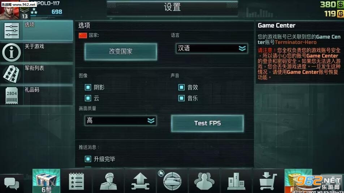Open the upgrade wrench arrow icon
The width and height of the screenshot is (344, 193).
click(140, 181)
